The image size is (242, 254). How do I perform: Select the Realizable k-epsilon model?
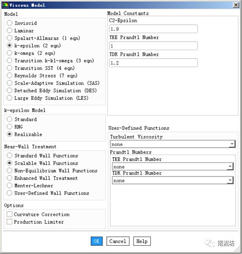[x=10, y=134]
